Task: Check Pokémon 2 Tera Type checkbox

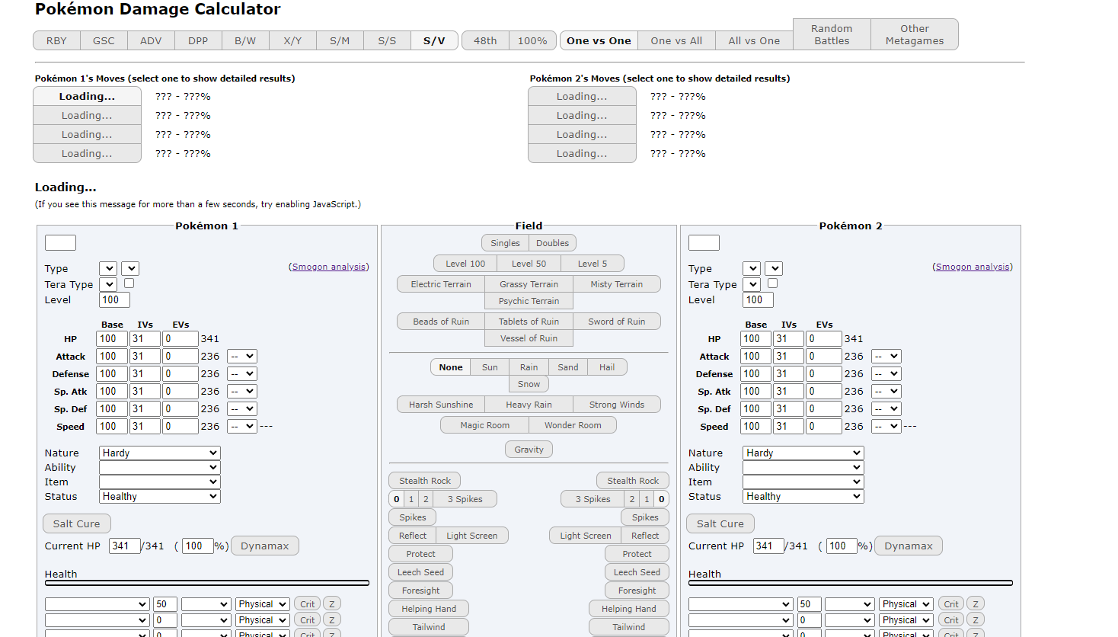Action: pos(772,283)
